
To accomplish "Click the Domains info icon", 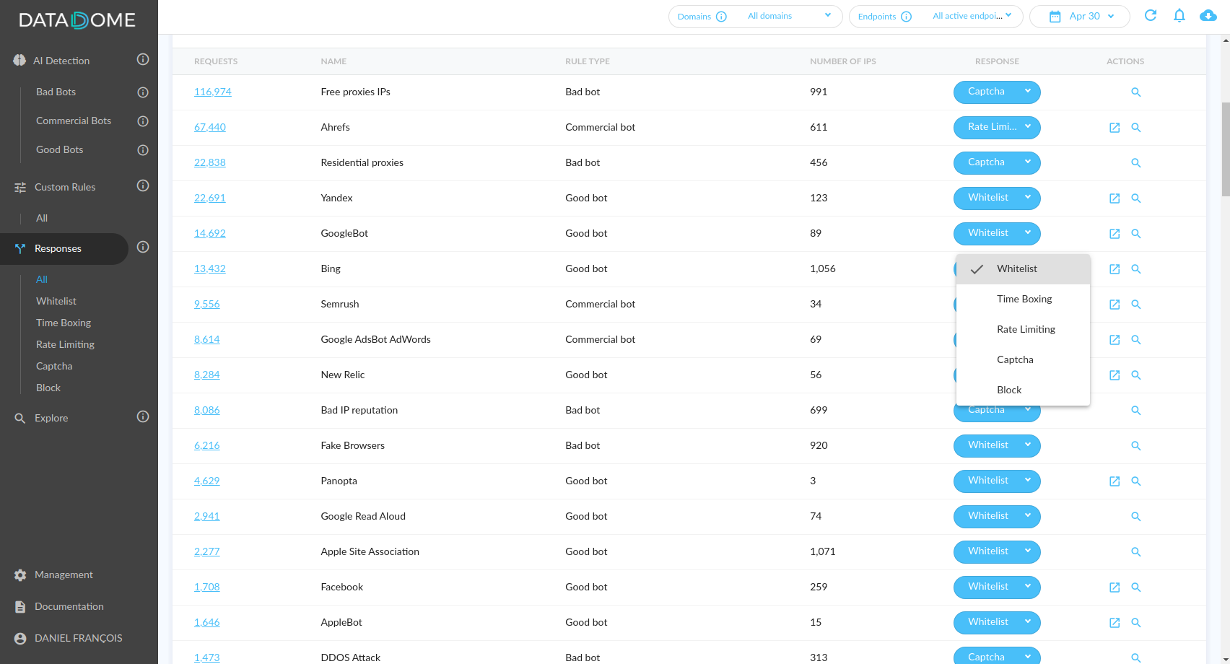I will pyautogui.click(x=721, y=17).
